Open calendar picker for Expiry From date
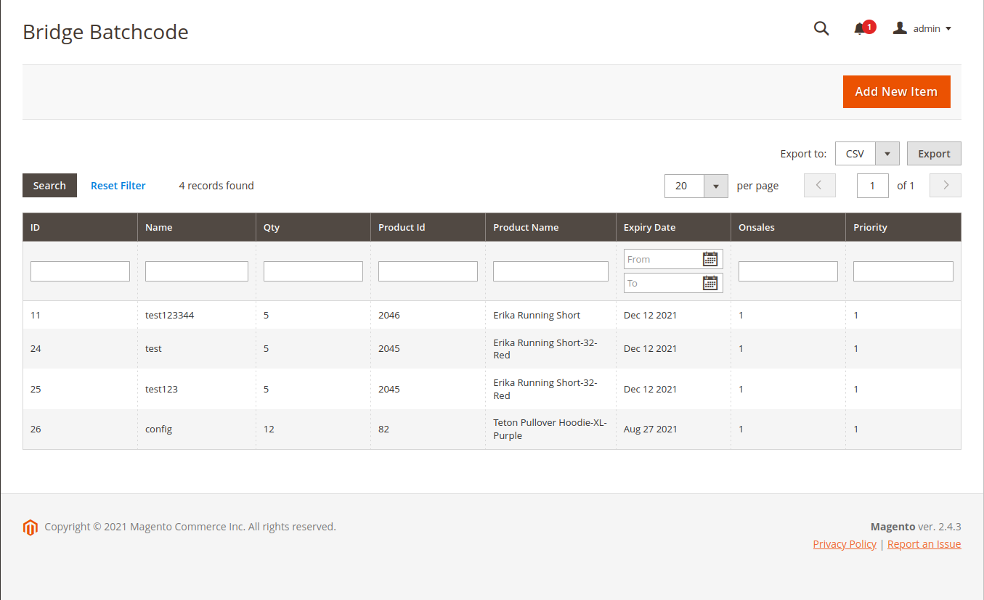 [x=709, y=259]
